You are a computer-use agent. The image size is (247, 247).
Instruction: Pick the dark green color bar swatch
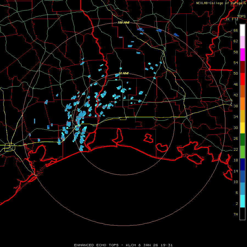(242, 140)
